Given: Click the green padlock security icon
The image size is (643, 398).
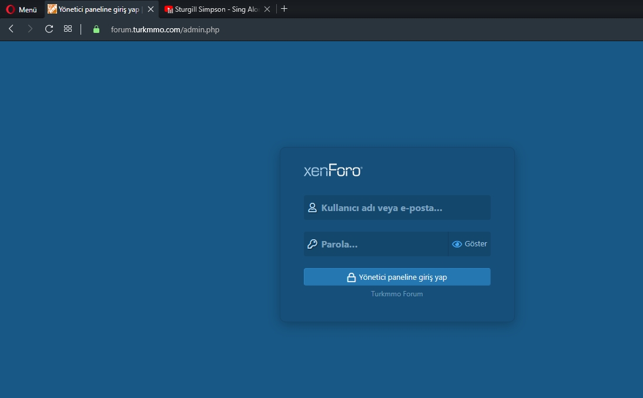Looking at the screenshot, I should coord(96,29).
